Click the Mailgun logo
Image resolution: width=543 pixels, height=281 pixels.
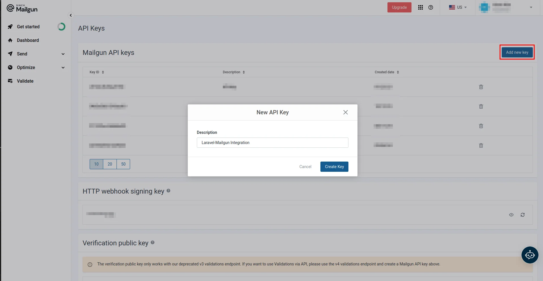(22, 8)
